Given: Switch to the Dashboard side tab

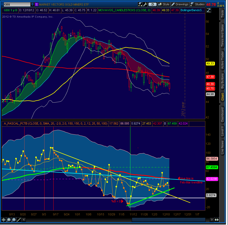Looking at the screenshot, I should click(222, 115).
